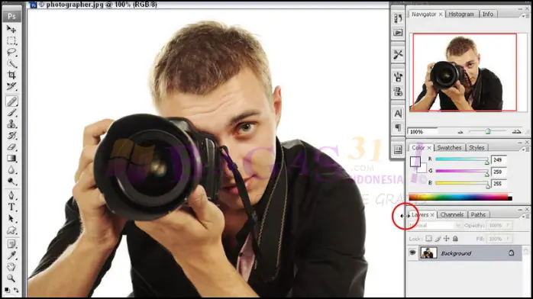The width and height of the screenshot is (533, 299).
Task: Select the Clone Stamp tool
Action: (x=11, y=124)
